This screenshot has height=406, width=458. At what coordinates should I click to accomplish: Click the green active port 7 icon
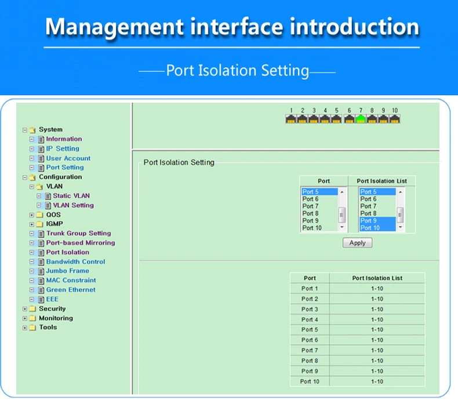(x=361, y=119)
